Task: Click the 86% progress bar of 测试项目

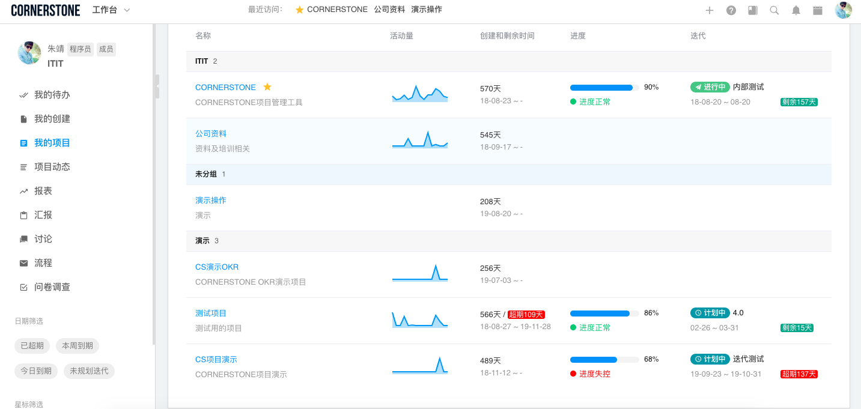Action: click(604, 314)
